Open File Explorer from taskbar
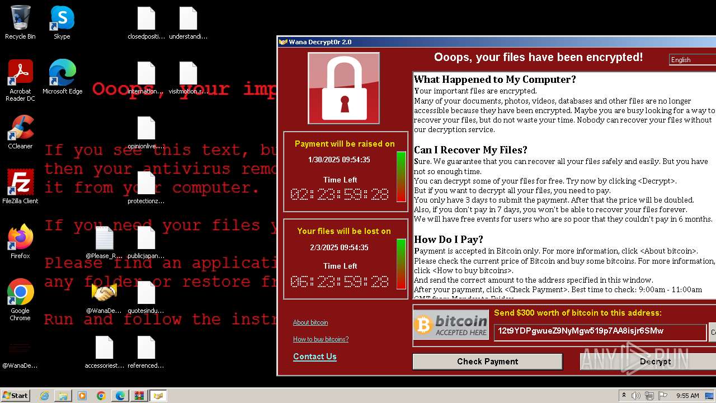 tap(63, 396)
